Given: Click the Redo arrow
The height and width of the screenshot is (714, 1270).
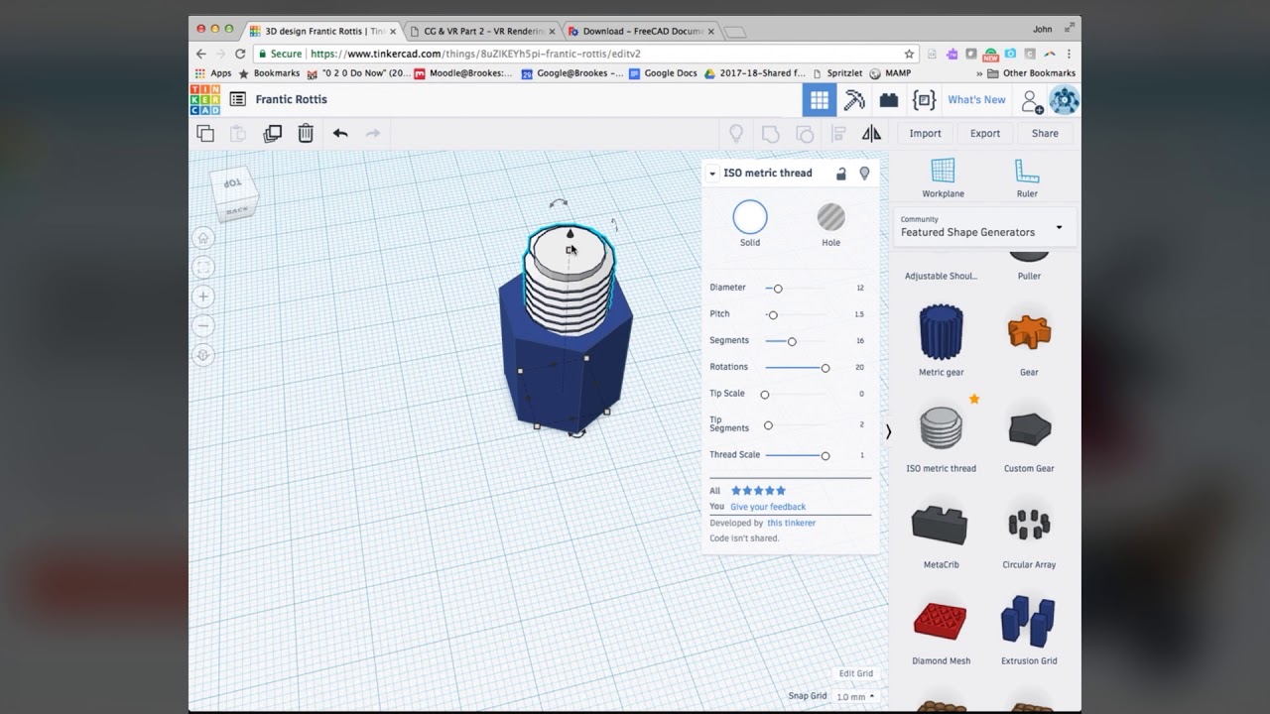Looking at the screenshot, I should (373, 133).
